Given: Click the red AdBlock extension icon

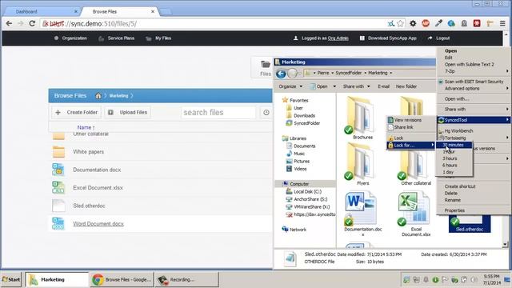Looking at the screenshot, I should pyautogui.click(x=426, y=23).
